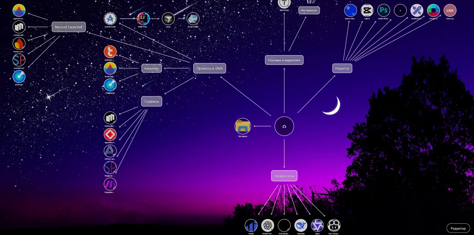Launch Movavi Video editor

coord(350,10)
